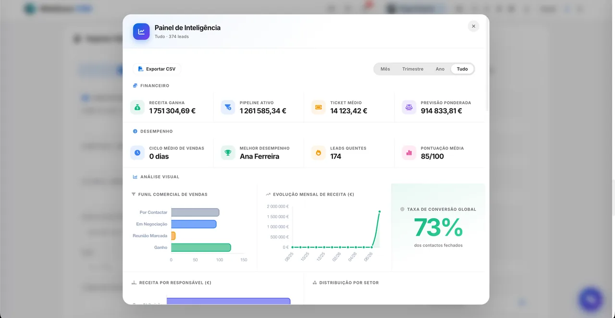The image size is (615, 318).
Task: Click the Financeiro section coins icon
Action: tap(135, 86)
